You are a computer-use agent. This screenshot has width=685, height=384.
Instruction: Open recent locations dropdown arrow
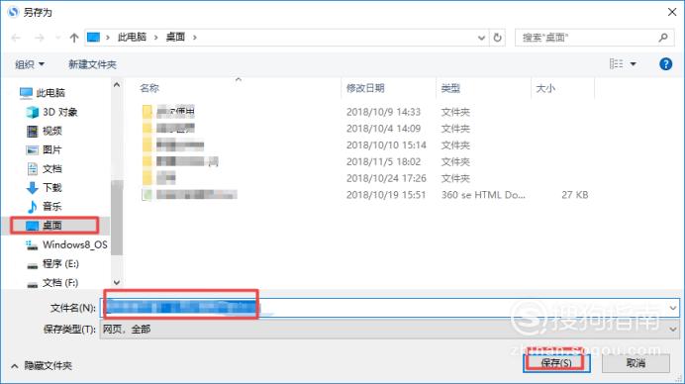[57, 38]
